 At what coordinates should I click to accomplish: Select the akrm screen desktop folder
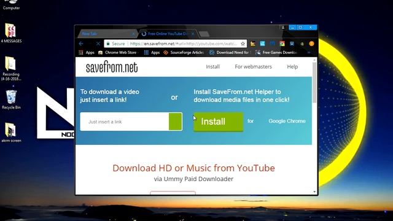pos(11,133)
